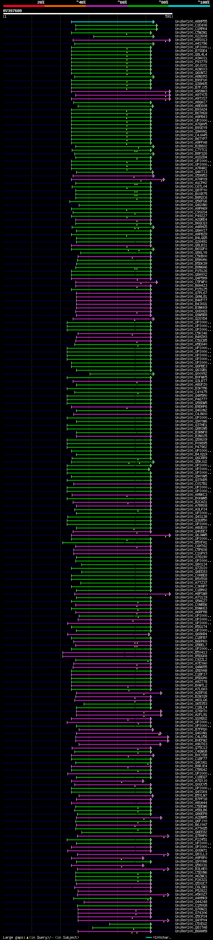
Task: Select the UniRef100_B9SFU0 label
Action: (x=191, y=80)
